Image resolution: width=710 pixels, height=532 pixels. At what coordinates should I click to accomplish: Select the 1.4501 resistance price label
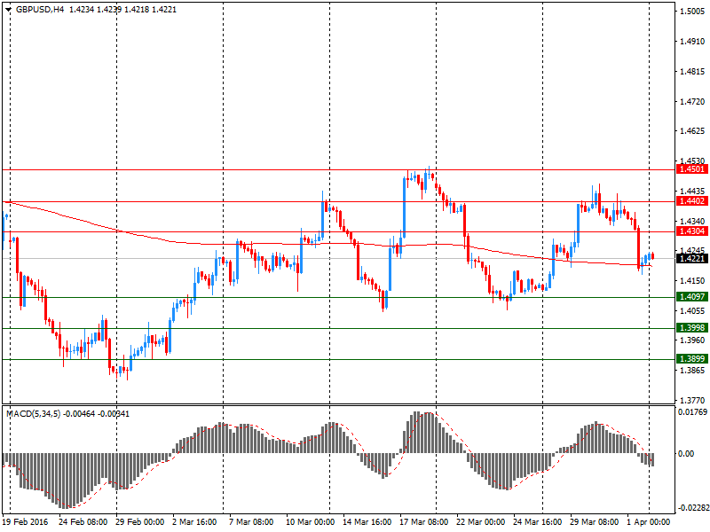pos(692,169)
